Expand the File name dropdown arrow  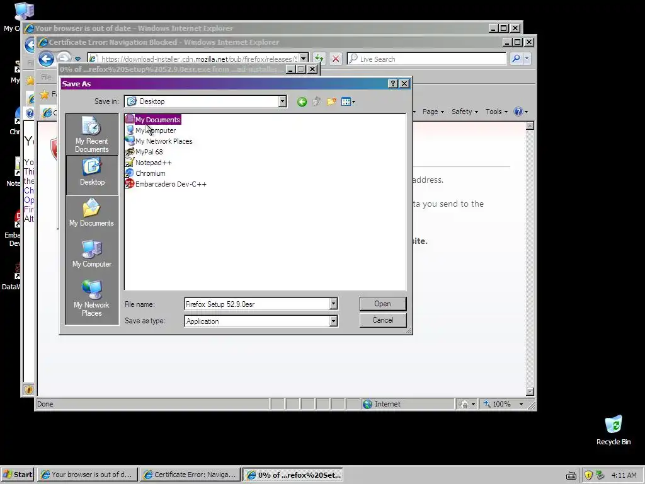point(333,304)
